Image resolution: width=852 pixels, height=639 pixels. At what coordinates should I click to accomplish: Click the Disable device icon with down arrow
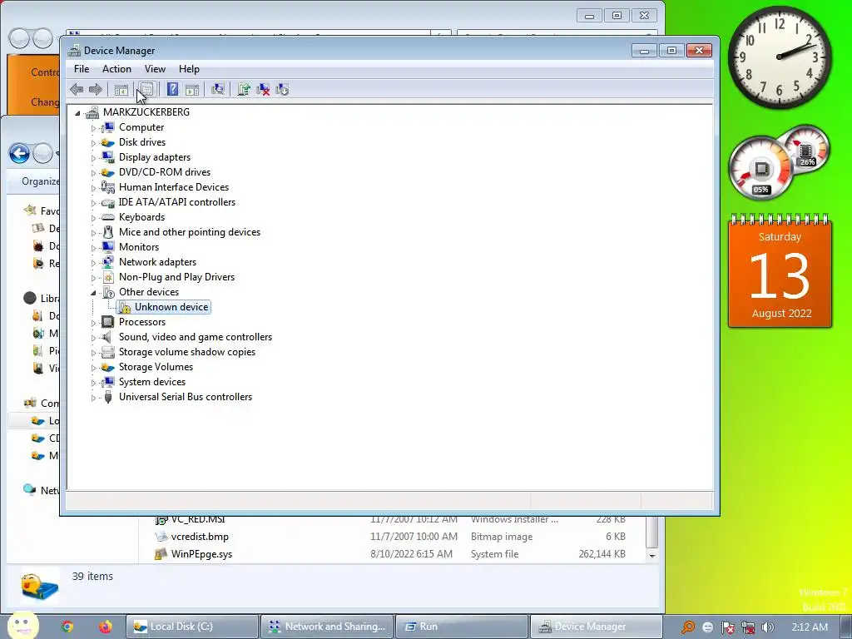pyautogui.click(x=282, y=90)
